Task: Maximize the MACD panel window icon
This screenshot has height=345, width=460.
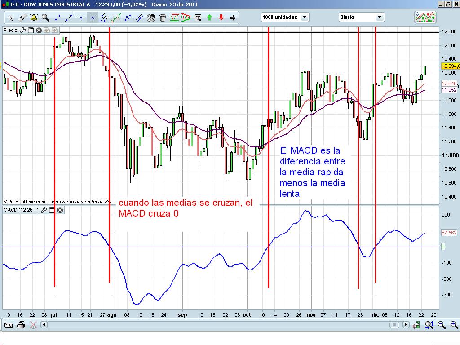Action: [52, 210]
